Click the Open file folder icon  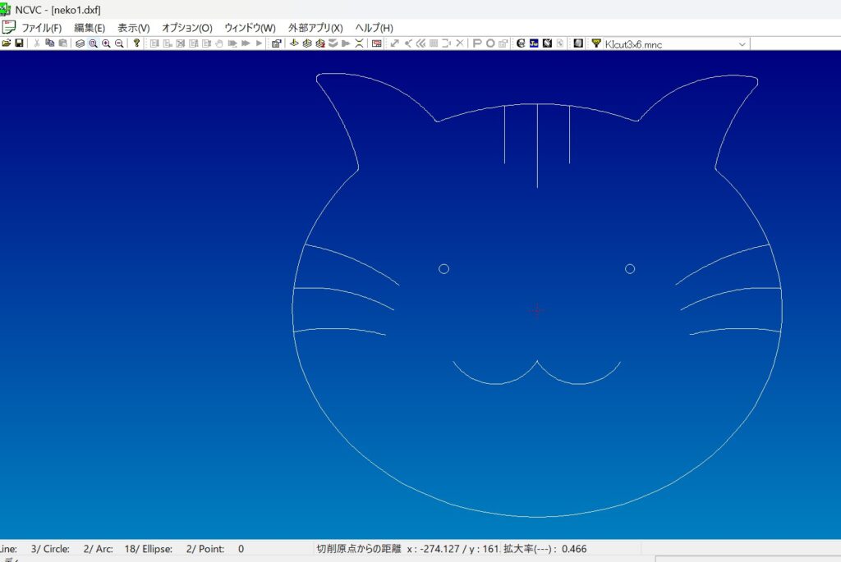7,43
